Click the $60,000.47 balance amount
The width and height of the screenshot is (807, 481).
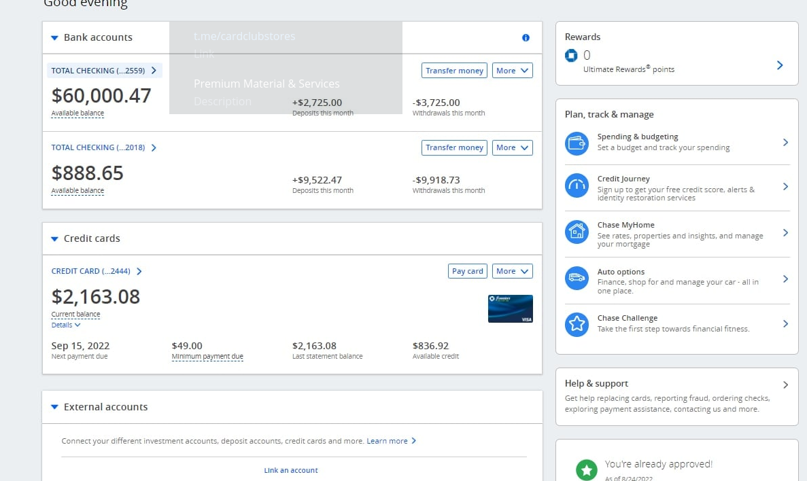(101, 96)
